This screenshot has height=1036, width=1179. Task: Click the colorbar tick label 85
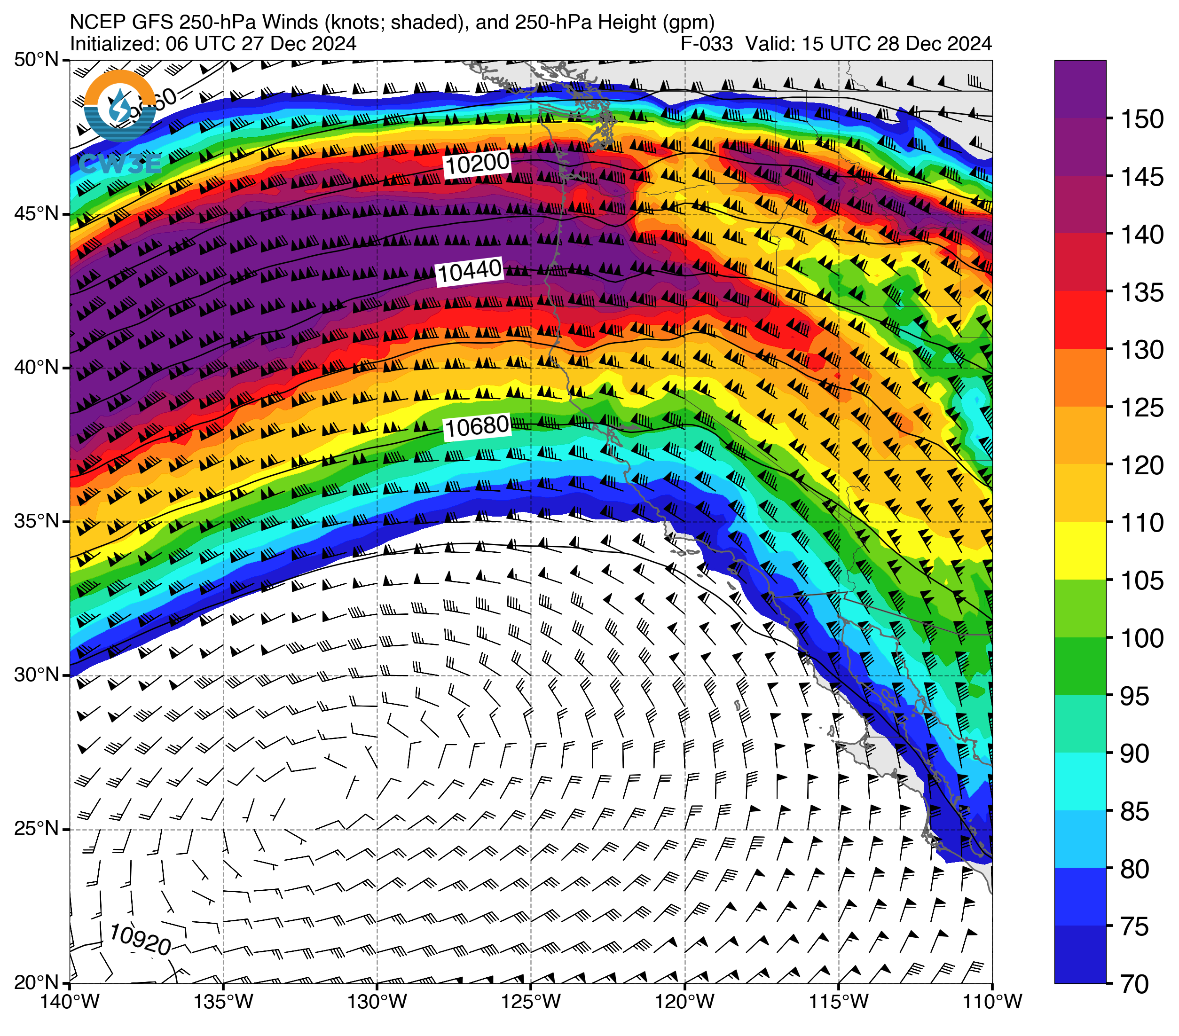pyautogui.click(x=1135, y=812)
